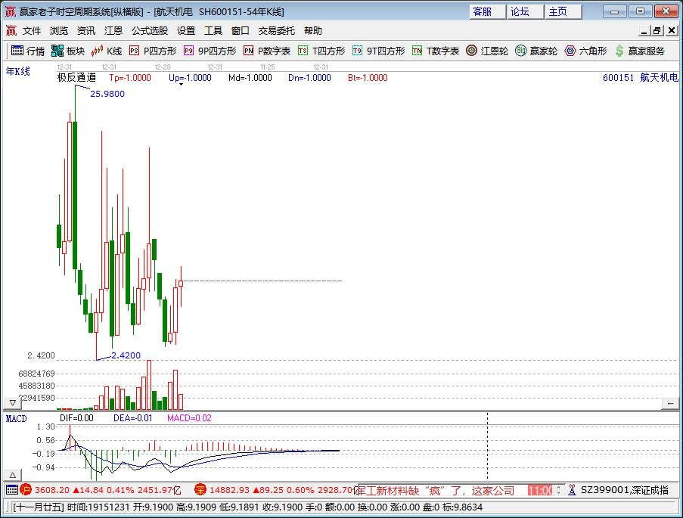Open the 交易委托 menu
Viewport: 683px width, 518px height.
pos(277,30)
